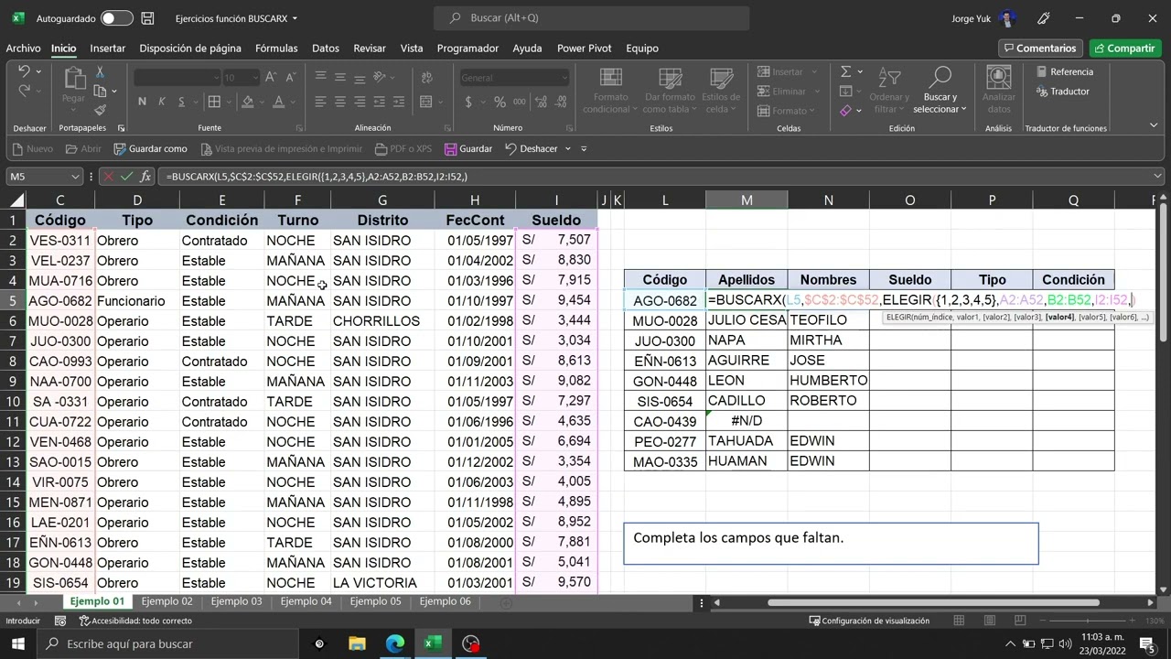Click the Ejemplo 02 sheet tab
Screen dimensions: 1171x659
[x=167, y=601]
